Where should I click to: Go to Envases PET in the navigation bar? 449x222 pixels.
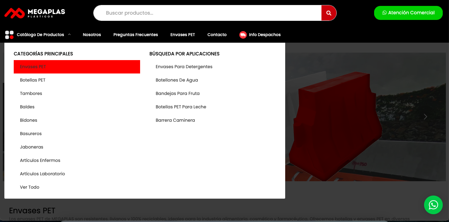point(183,35)
